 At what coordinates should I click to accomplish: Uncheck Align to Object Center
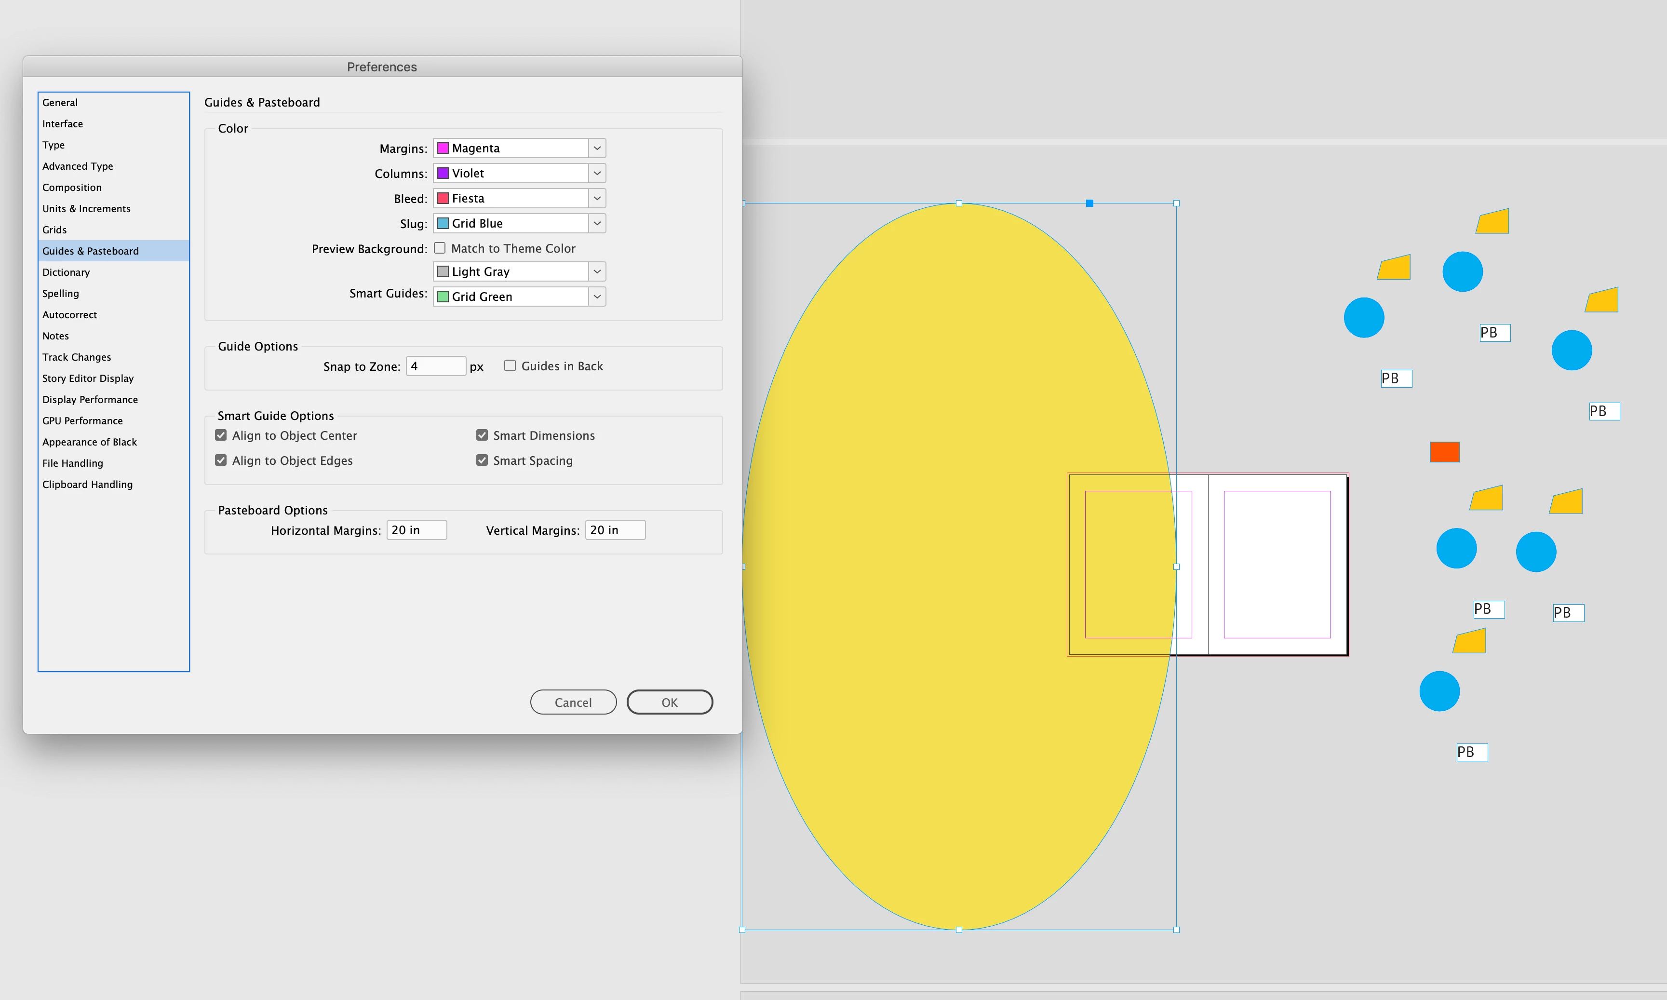point(221,435)
